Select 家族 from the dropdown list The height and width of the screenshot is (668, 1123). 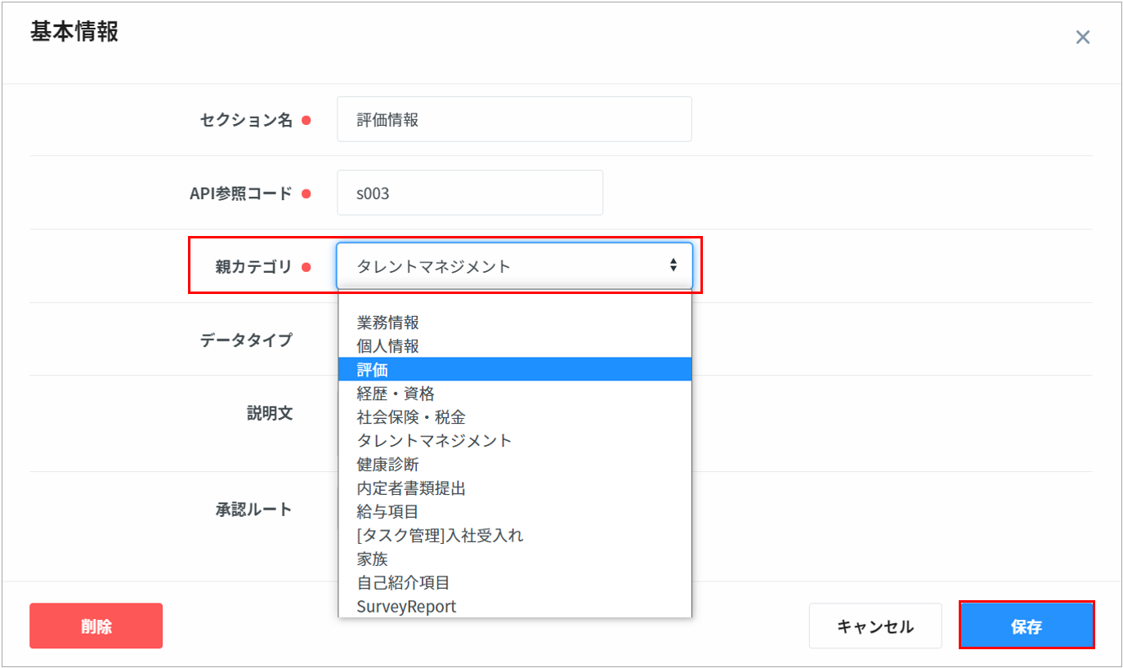[373, 559]
